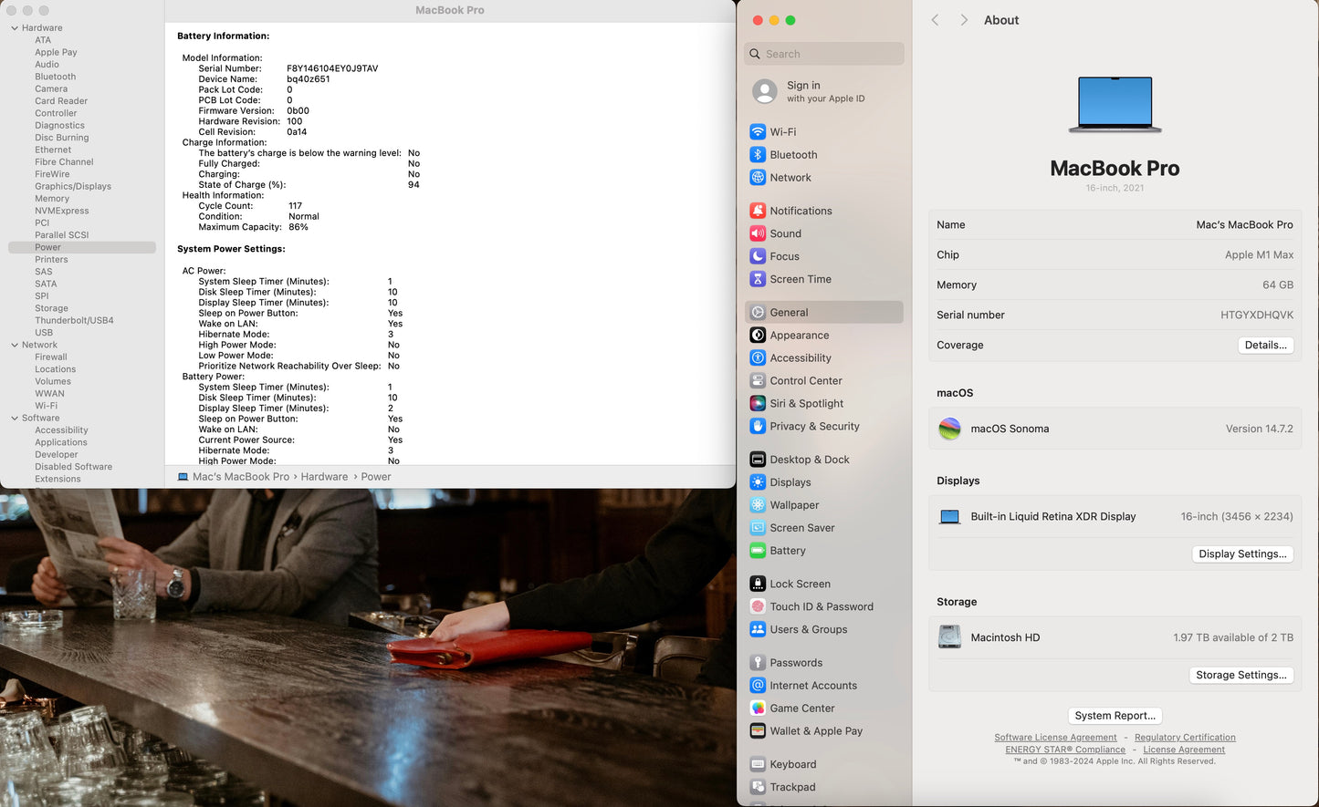1319x807 pixels.
Task: Open the Software License Agreement link
Action: pos(1055,738)
